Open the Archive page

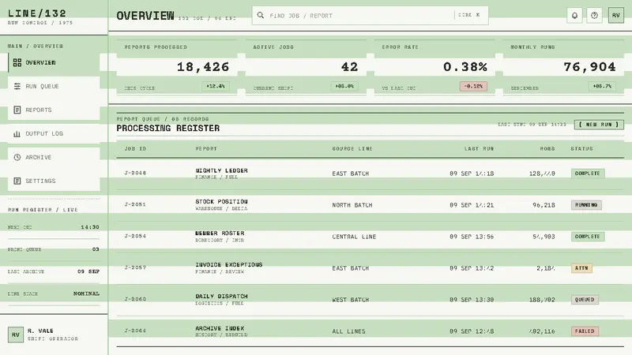pos(54,157)
